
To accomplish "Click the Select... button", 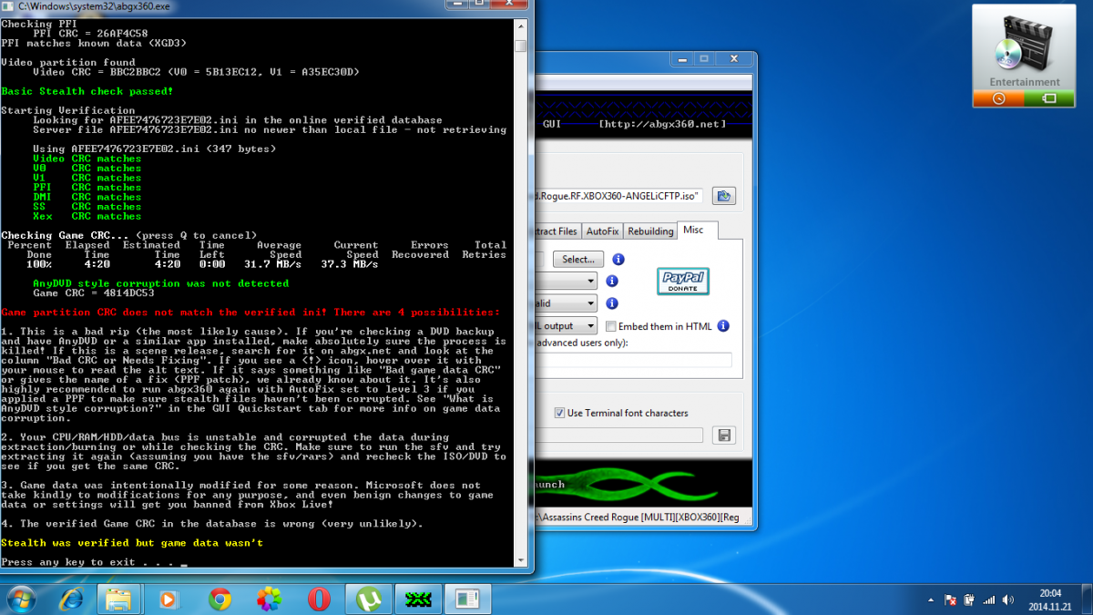I will click(x=578, y=260).
